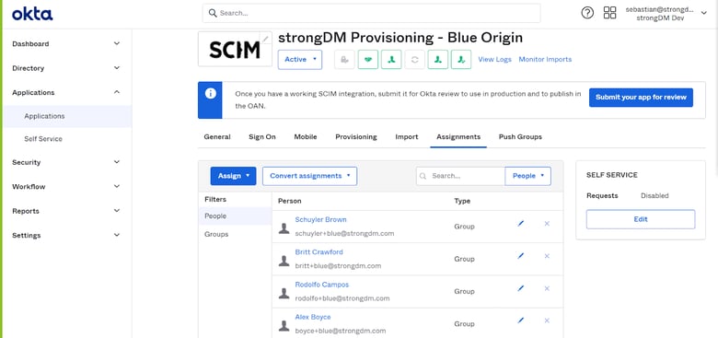
Task: Open the Convert assignments dropdown
Action: (x=309, y=176)
